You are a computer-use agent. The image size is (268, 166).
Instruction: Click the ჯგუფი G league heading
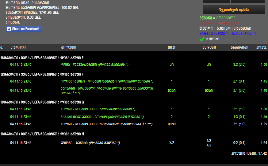(x=42, y=102)
